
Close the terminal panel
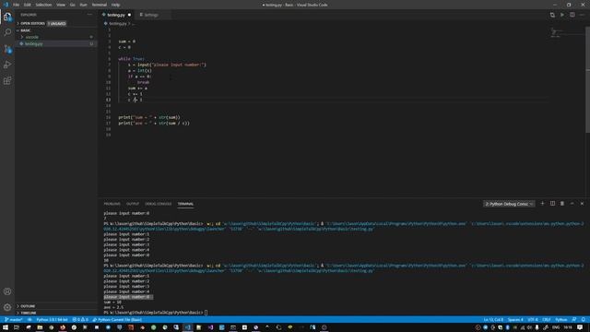[x=582, y=204]
